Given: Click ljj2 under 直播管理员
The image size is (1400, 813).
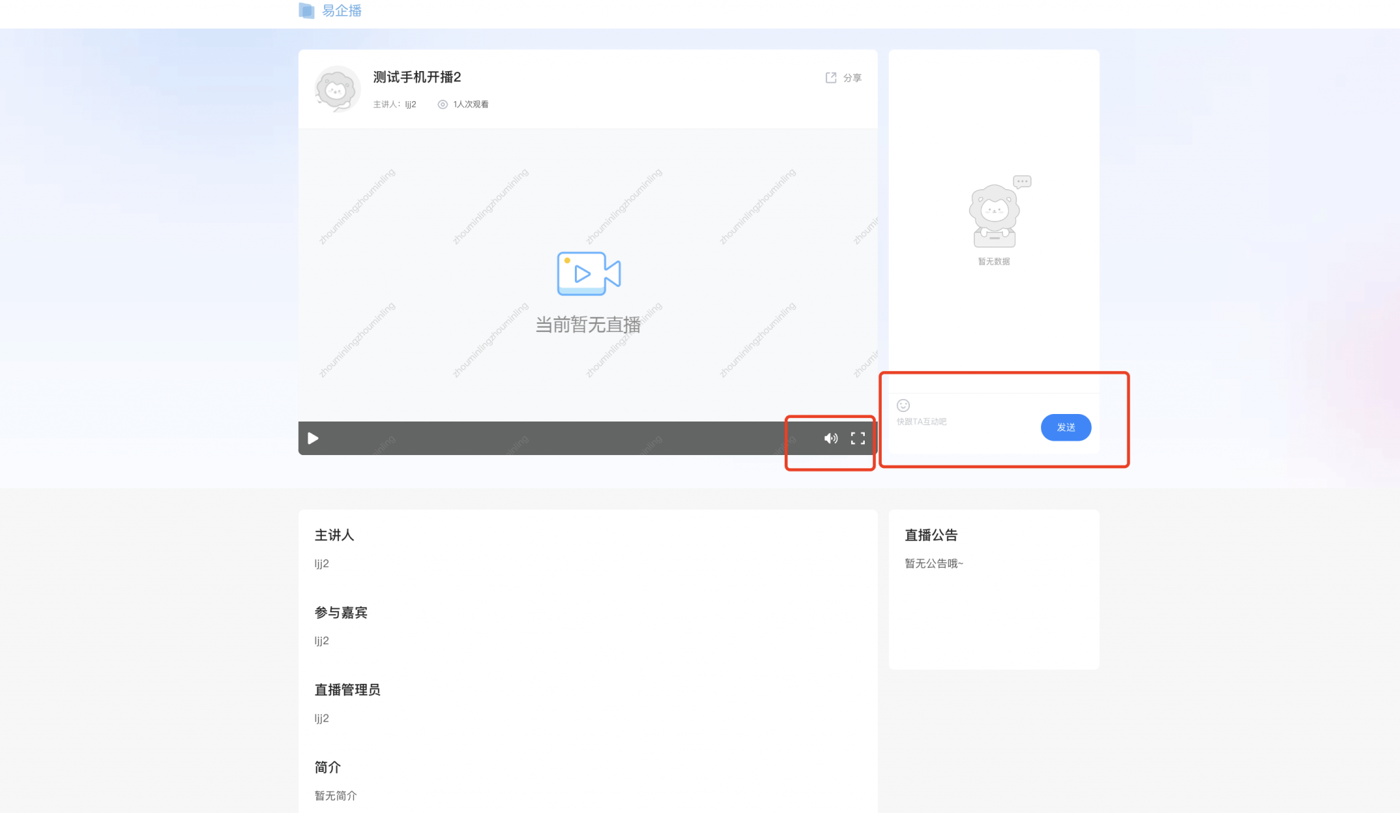Looking at the screenshot, I should (x=321, y=718).
